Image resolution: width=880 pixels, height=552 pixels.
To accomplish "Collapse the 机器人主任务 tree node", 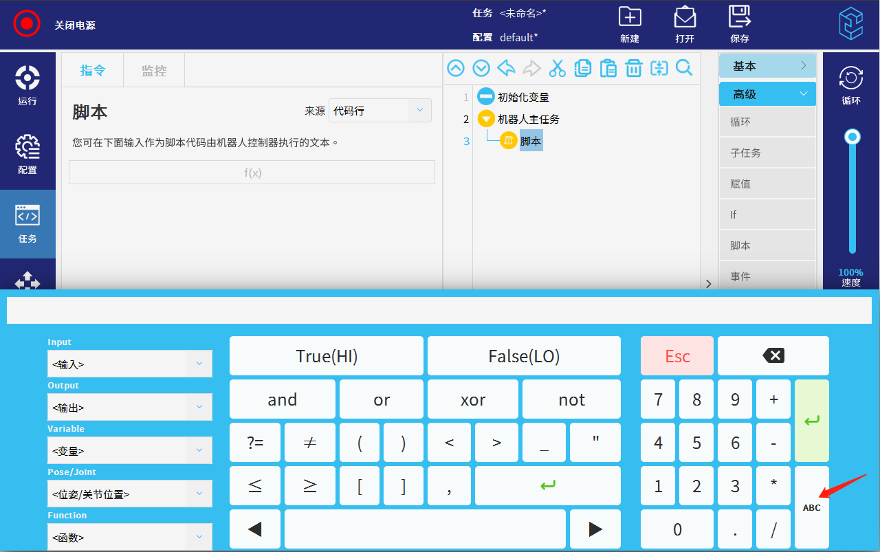I will tap(486, 119).
